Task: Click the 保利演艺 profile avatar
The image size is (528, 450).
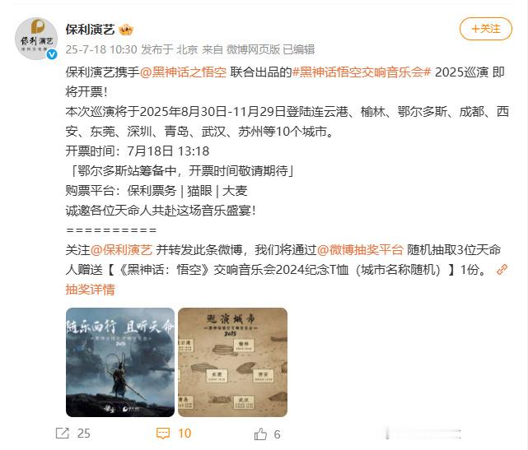Action: [x=36, y=39]
